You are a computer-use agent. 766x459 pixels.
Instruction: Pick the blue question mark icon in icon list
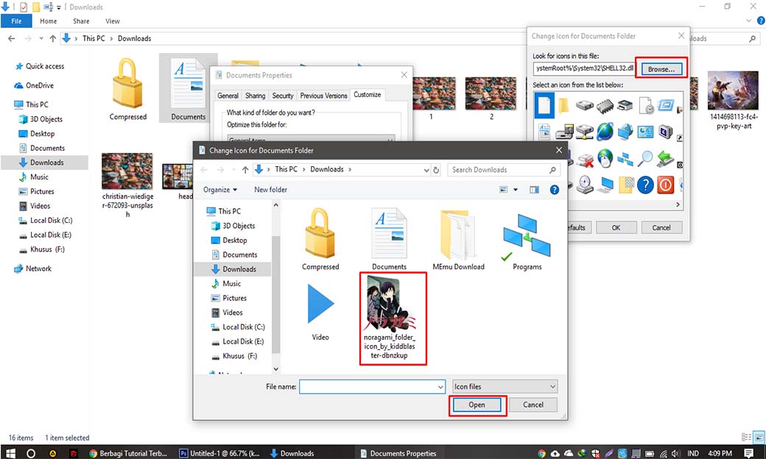pos(645,185)
